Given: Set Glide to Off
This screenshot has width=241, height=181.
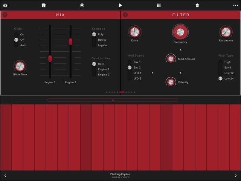Looking at the screenshot, I should click(x=22, y=40).
